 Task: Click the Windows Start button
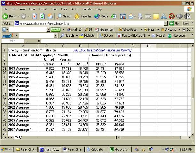click(7, 149)
